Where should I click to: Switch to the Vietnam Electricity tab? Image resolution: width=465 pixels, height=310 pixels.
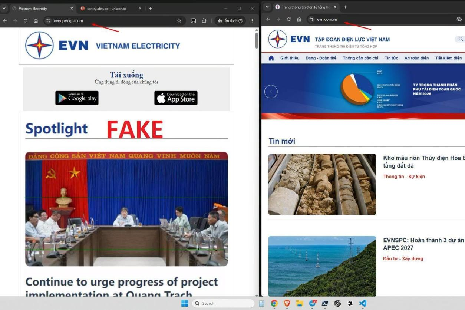point(43,8)
